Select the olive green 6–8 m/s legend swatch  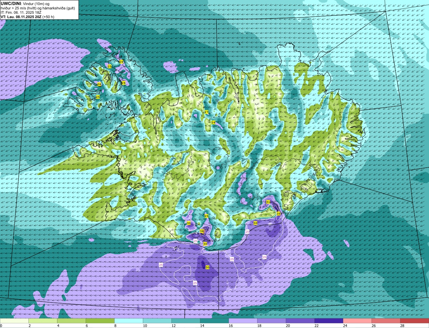(100, 321)
